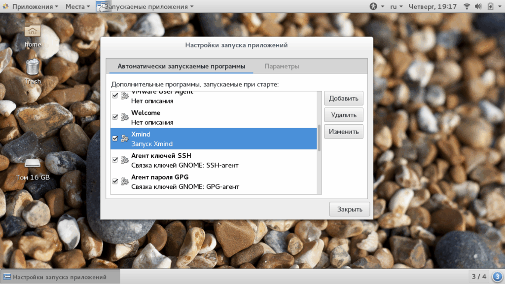This screenshot has height=284, width=505.
Task: Click Связка ключей GNOME: GPG-агент text
Action: click(x=185, y=187)
